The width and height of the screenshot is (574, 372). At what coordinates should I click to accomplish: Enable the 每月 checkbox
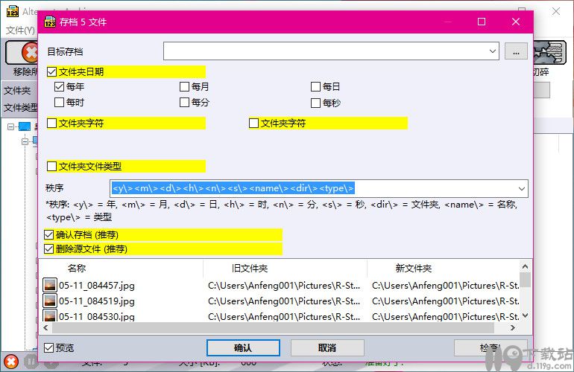click(185, 86)
